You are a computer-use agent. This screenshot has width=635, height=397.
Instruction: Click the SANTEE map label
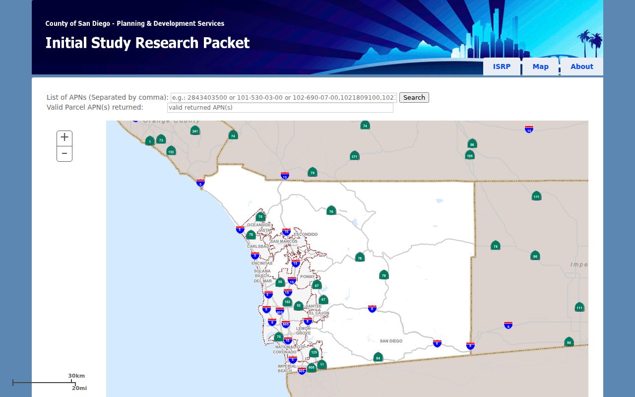click(x=314, y=306)
